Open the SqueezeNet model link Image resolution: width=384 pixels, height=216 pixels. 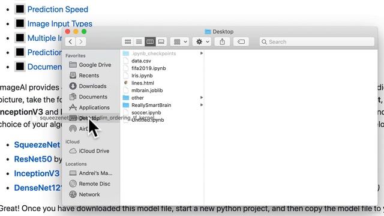tap(37, 145)
